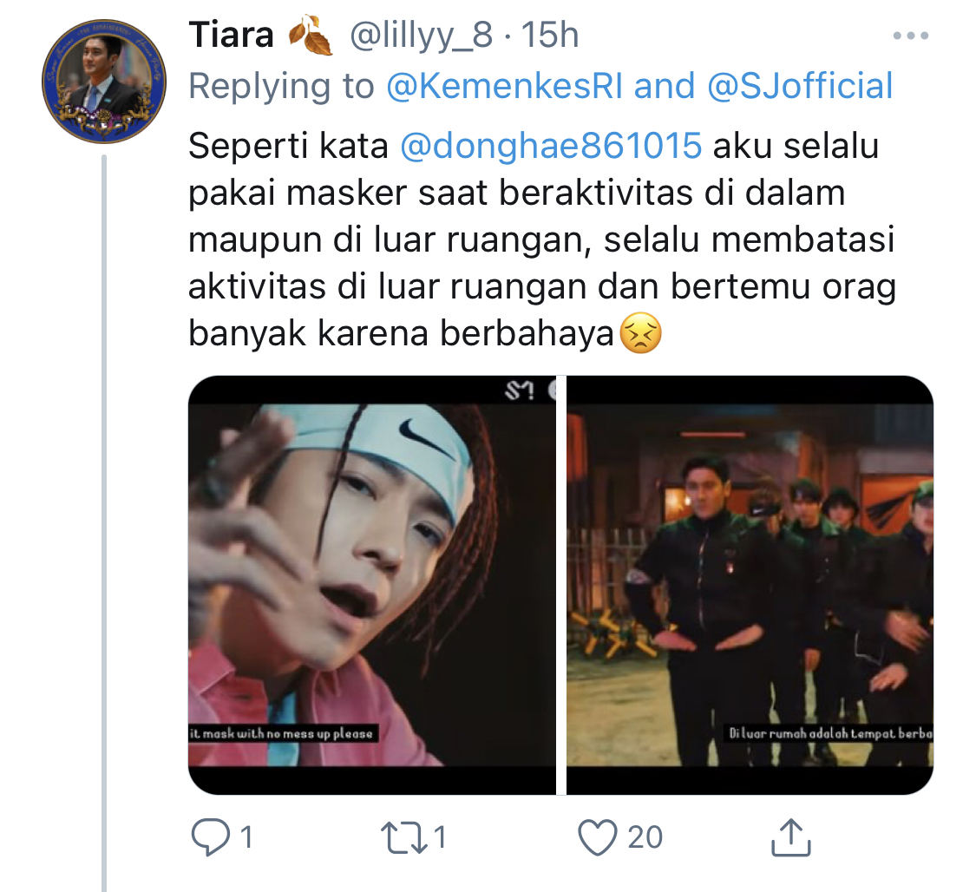Tap the reply count number 1
The width and height of the screenshot is (976, 892).
[x=246, y=837]
